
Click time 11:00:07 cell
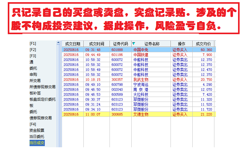pyautogui.click(x=93, y=115)
